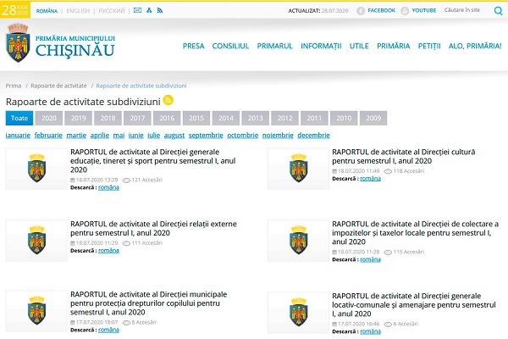Click the Chișinău coat of arms logo
The height and width of the screenshot is (339, 508).
[18, 42]
